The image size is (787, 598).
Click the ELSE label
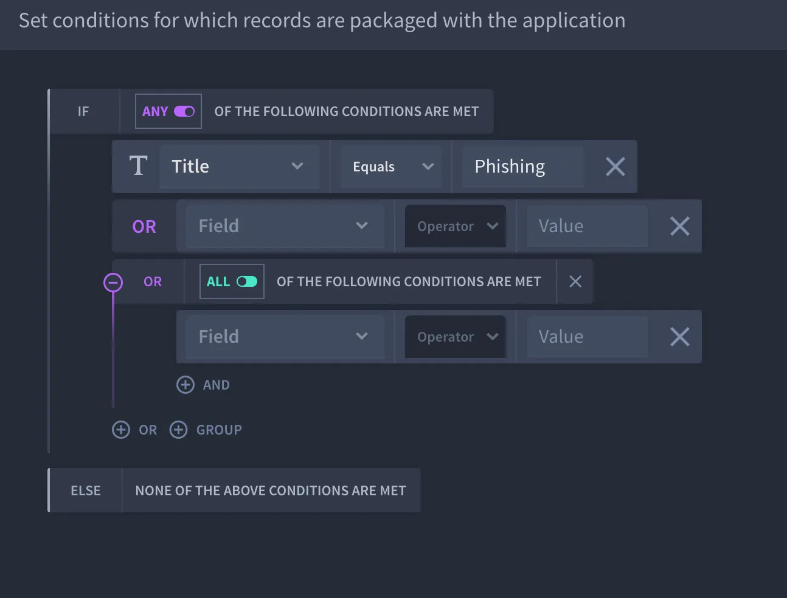pos(86,490)
